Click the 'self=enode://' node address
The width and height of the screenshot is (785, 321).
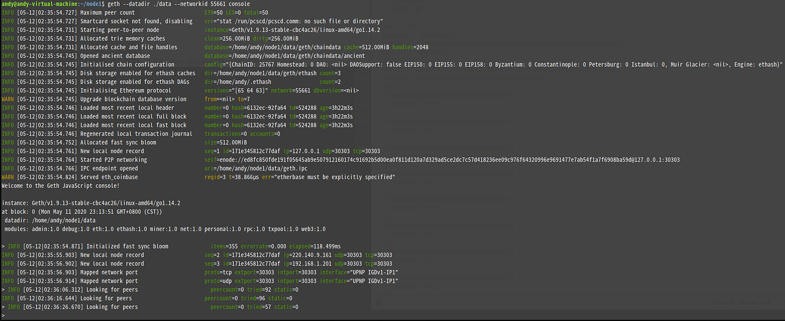442,160
